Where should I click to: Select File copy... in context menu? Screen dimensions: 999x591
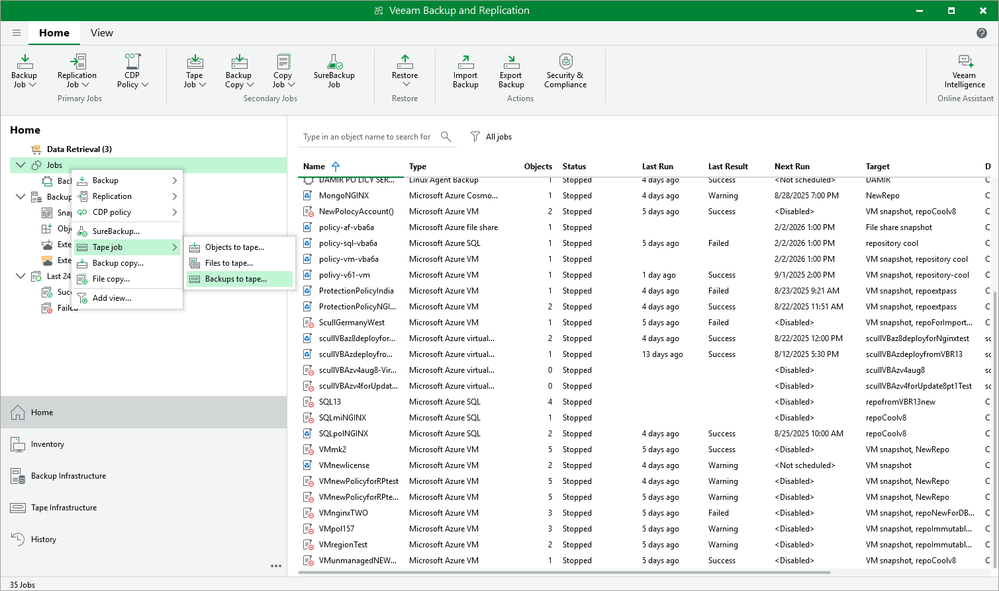[127, 279]
